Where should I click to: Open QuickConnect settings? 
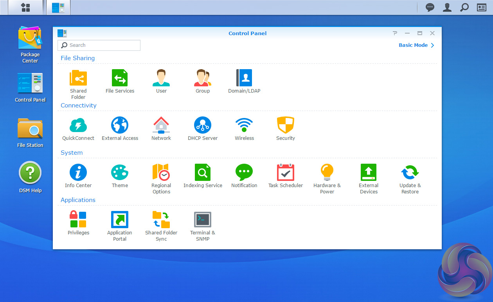point(78,129)
